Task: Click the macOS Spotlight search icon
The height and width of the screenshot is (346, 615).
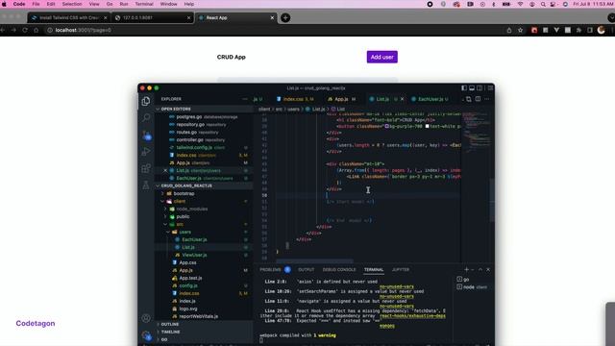Action: click(x=543, y=4)
